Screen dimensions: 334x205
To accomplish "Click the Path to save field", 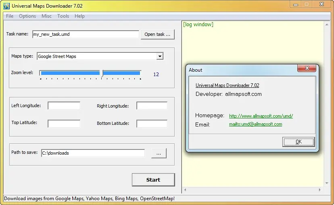I will tap(93, 153).
